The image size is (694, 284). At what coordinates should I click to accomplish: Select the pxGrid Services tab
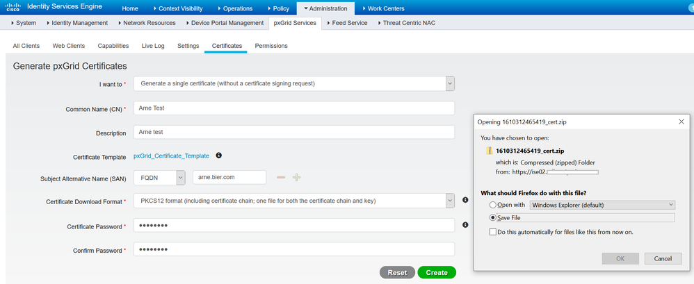(x=296, y=23)
